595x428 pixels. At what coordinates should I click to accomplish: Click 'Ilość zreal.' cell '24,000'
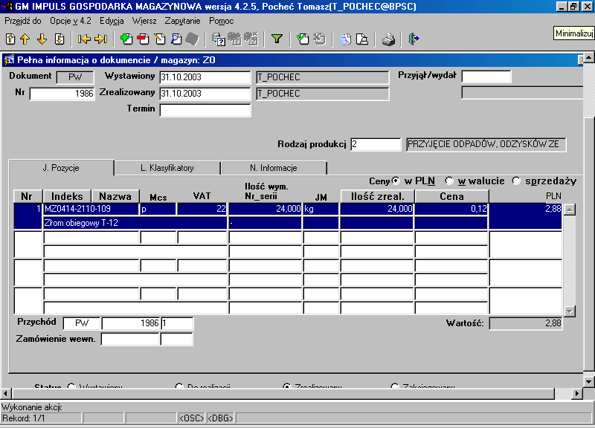click(377, 209)
